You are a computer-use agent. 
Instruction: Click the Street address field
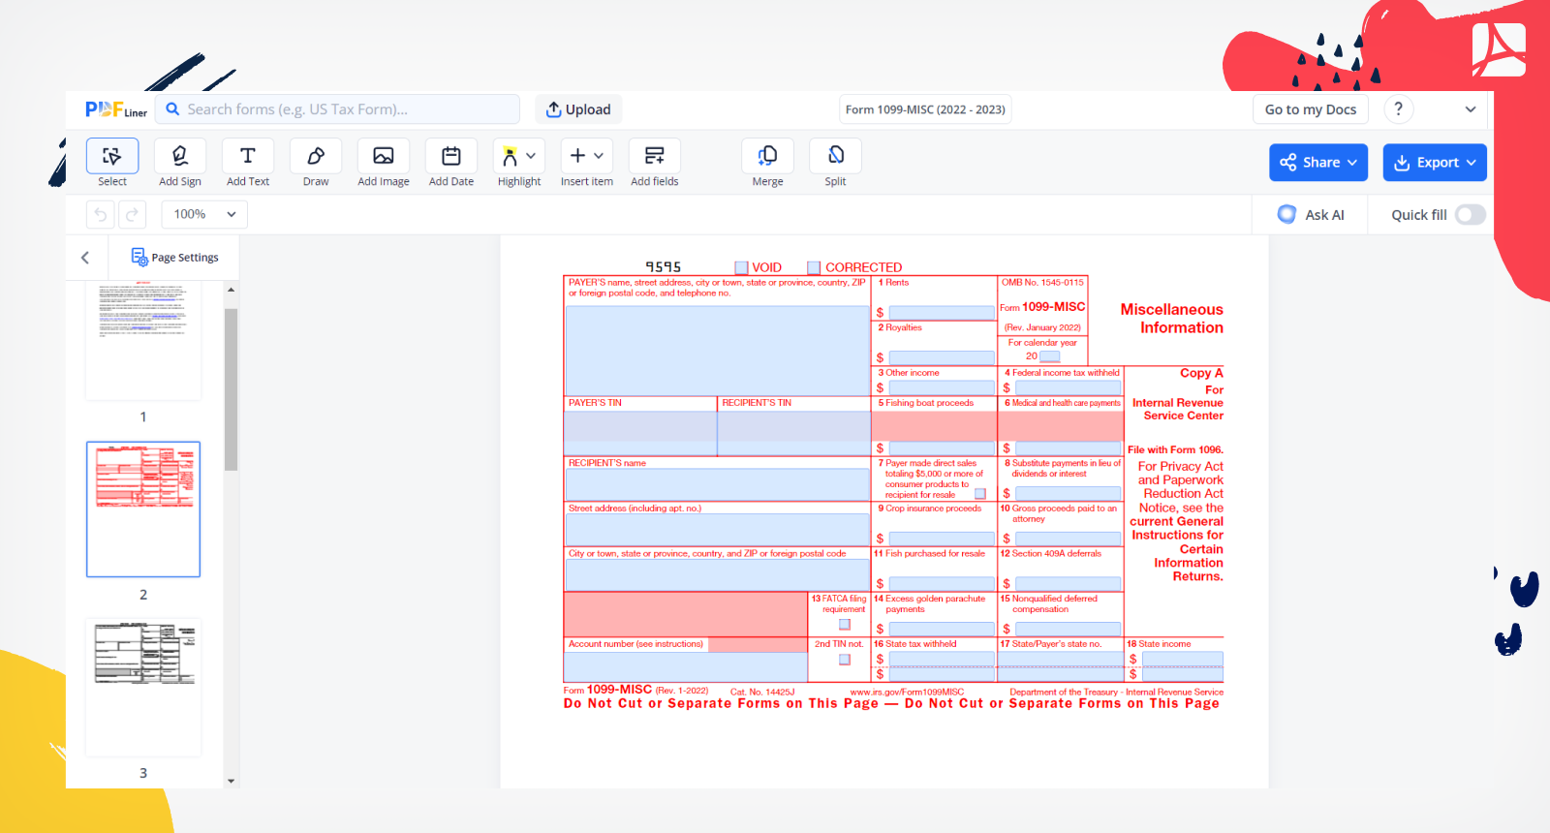click(718, 530)
